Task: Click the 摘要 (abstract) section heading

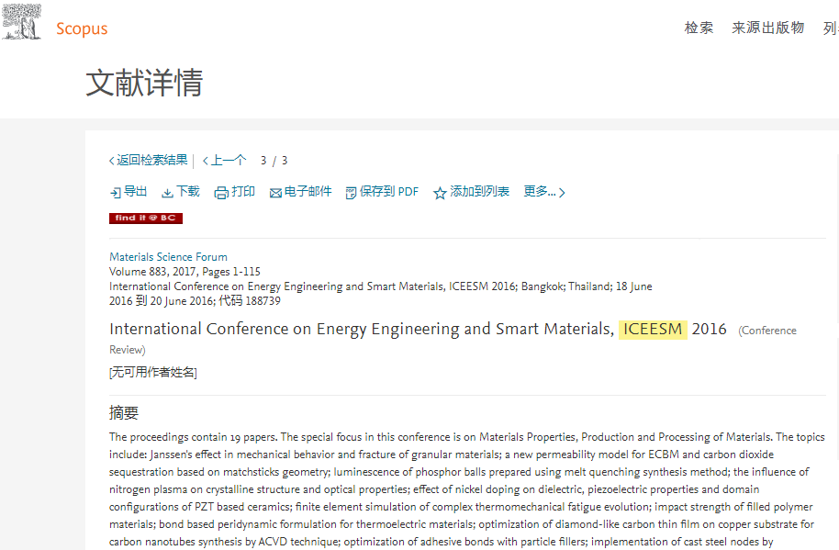Action: point(124,413)
